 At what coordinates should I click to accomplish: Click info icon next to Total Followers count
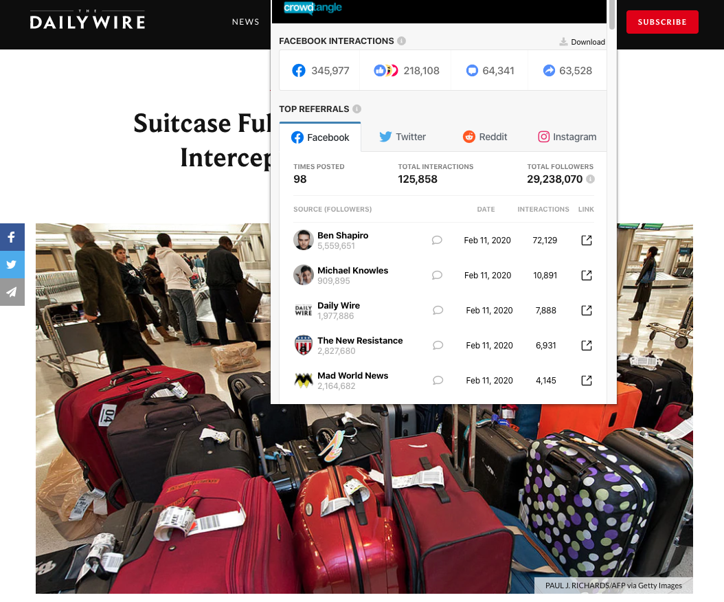[590, 179]
